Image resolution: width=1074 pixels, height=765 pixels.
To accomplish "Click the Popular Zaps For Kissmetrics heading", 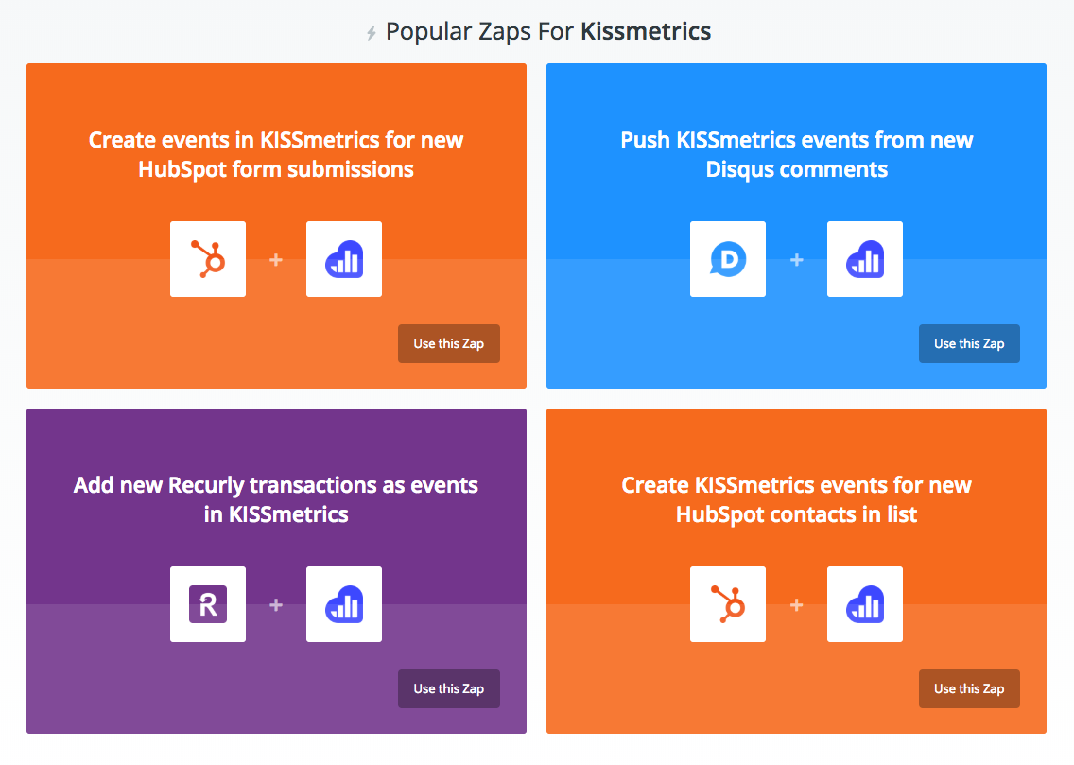I will 548,31.
